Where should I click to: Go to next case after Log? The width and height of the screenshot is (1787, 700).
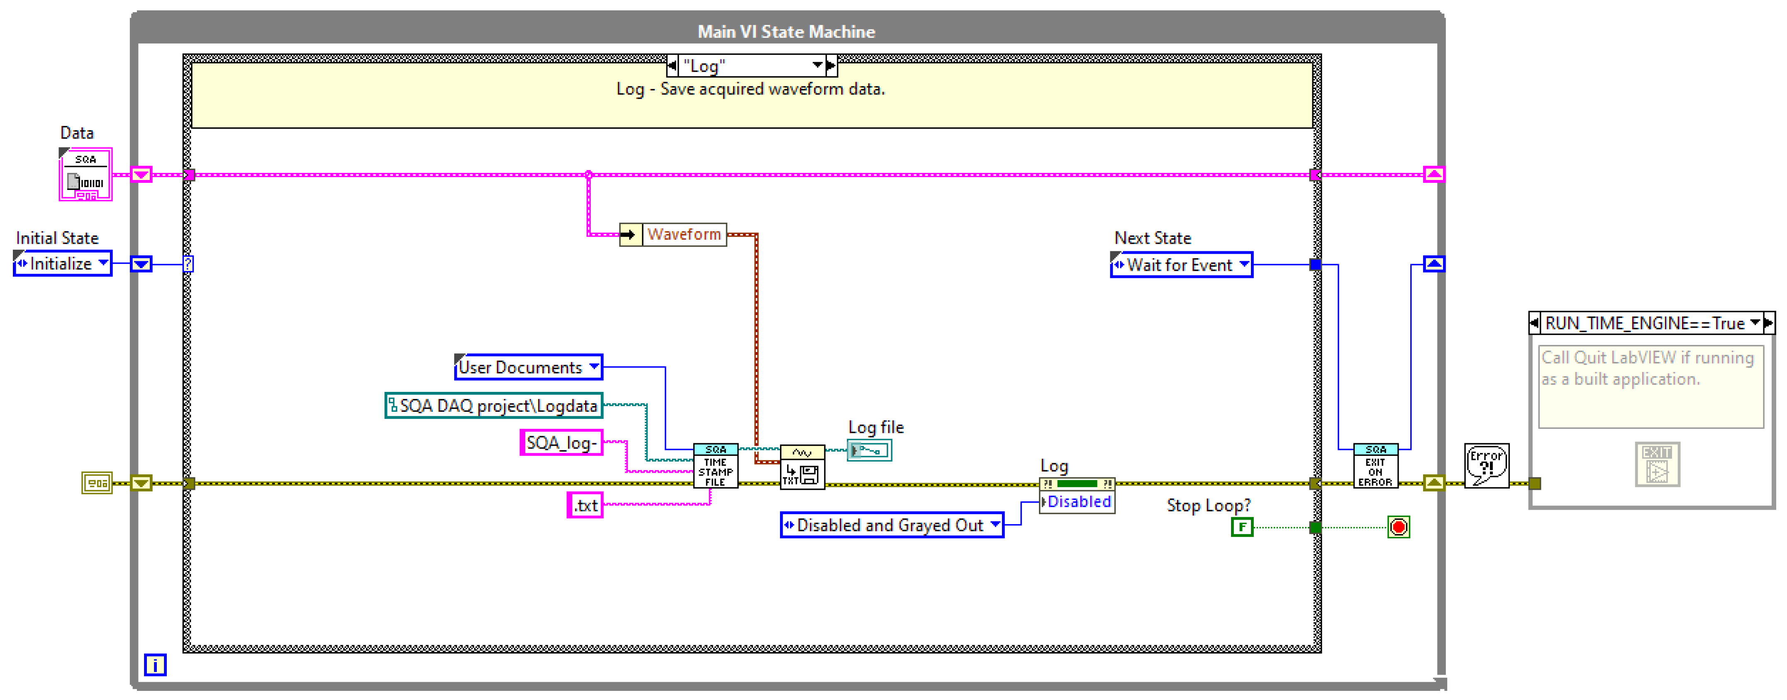831,66
